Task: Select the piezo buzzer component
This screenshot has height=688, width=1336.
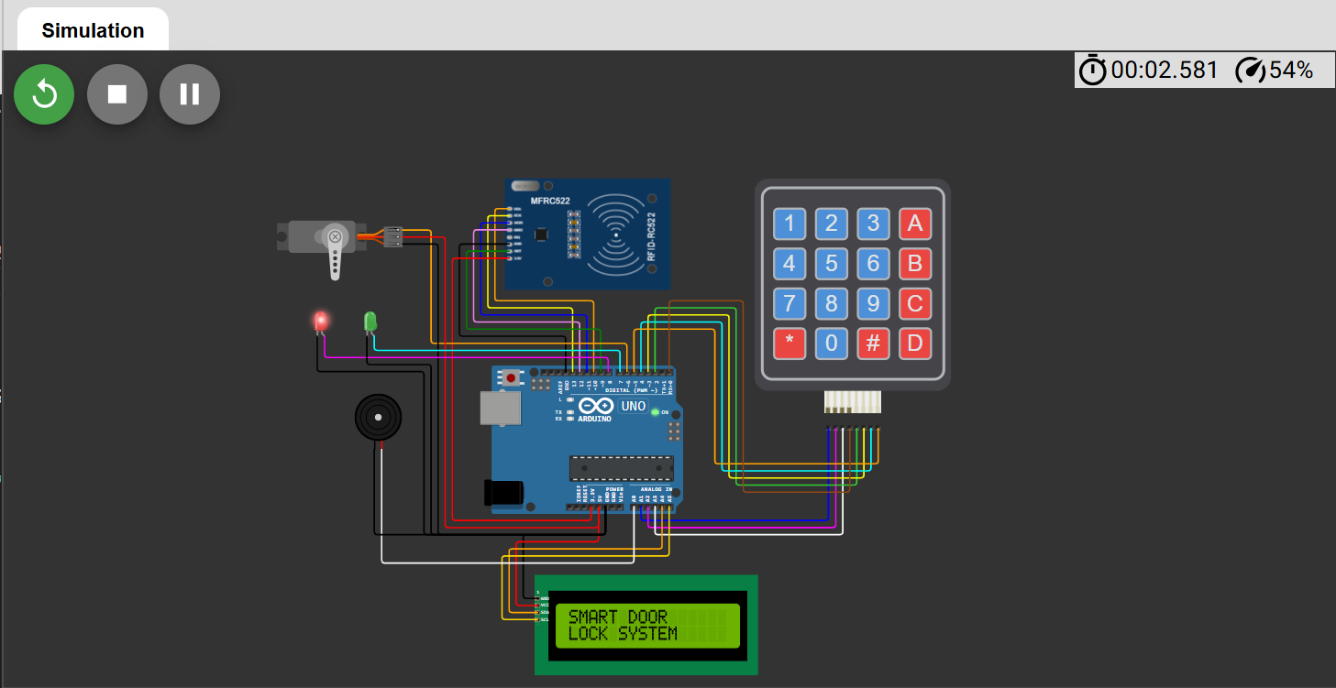Action: 379,418
